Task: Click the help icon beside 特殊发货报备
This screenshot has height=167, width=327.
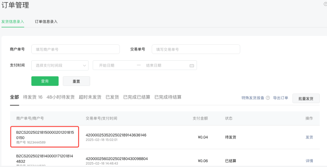Action: (268, 98)
